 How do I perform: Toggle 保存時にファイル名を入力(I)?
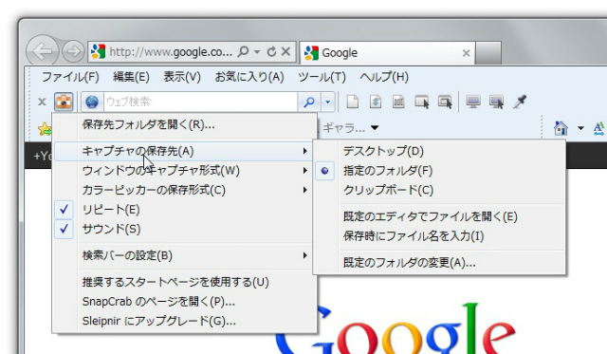tap(439, 236)
